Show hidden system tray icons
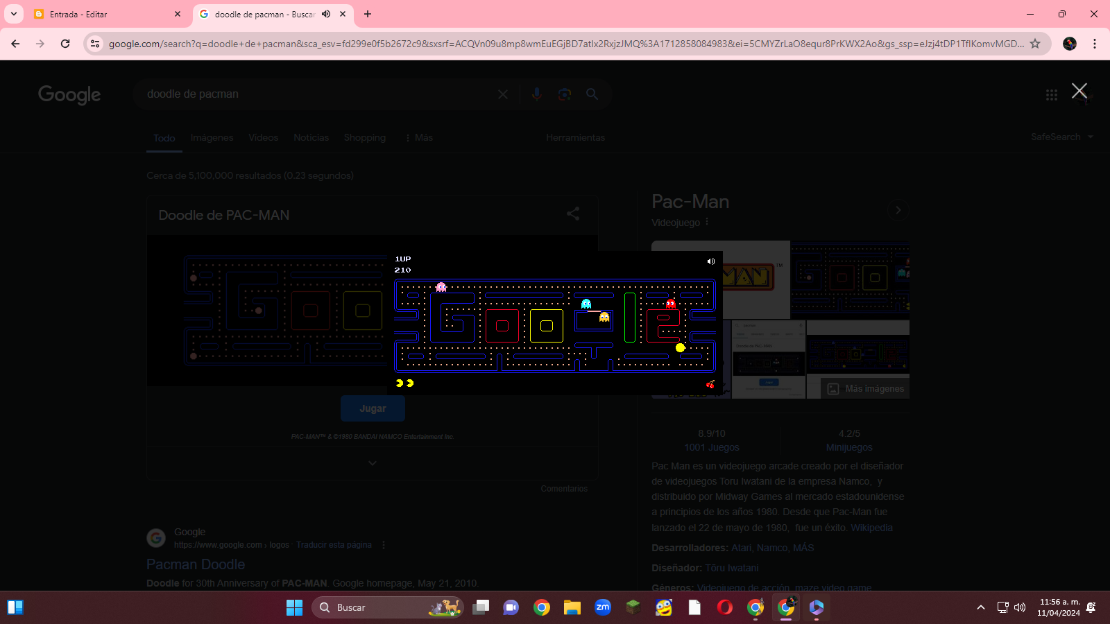1110x624 pixels. click(981, 607)
